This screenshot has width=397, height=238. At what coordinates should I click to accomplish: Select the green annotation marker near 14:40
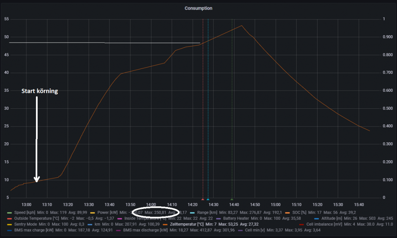pyautogui.click(x=232, y=199)
